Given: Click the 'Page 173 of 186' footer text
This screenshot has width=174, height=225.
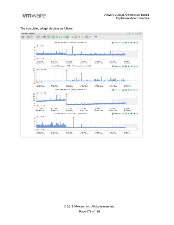Looking at the screenshot, I should click(x=89, y=211).
